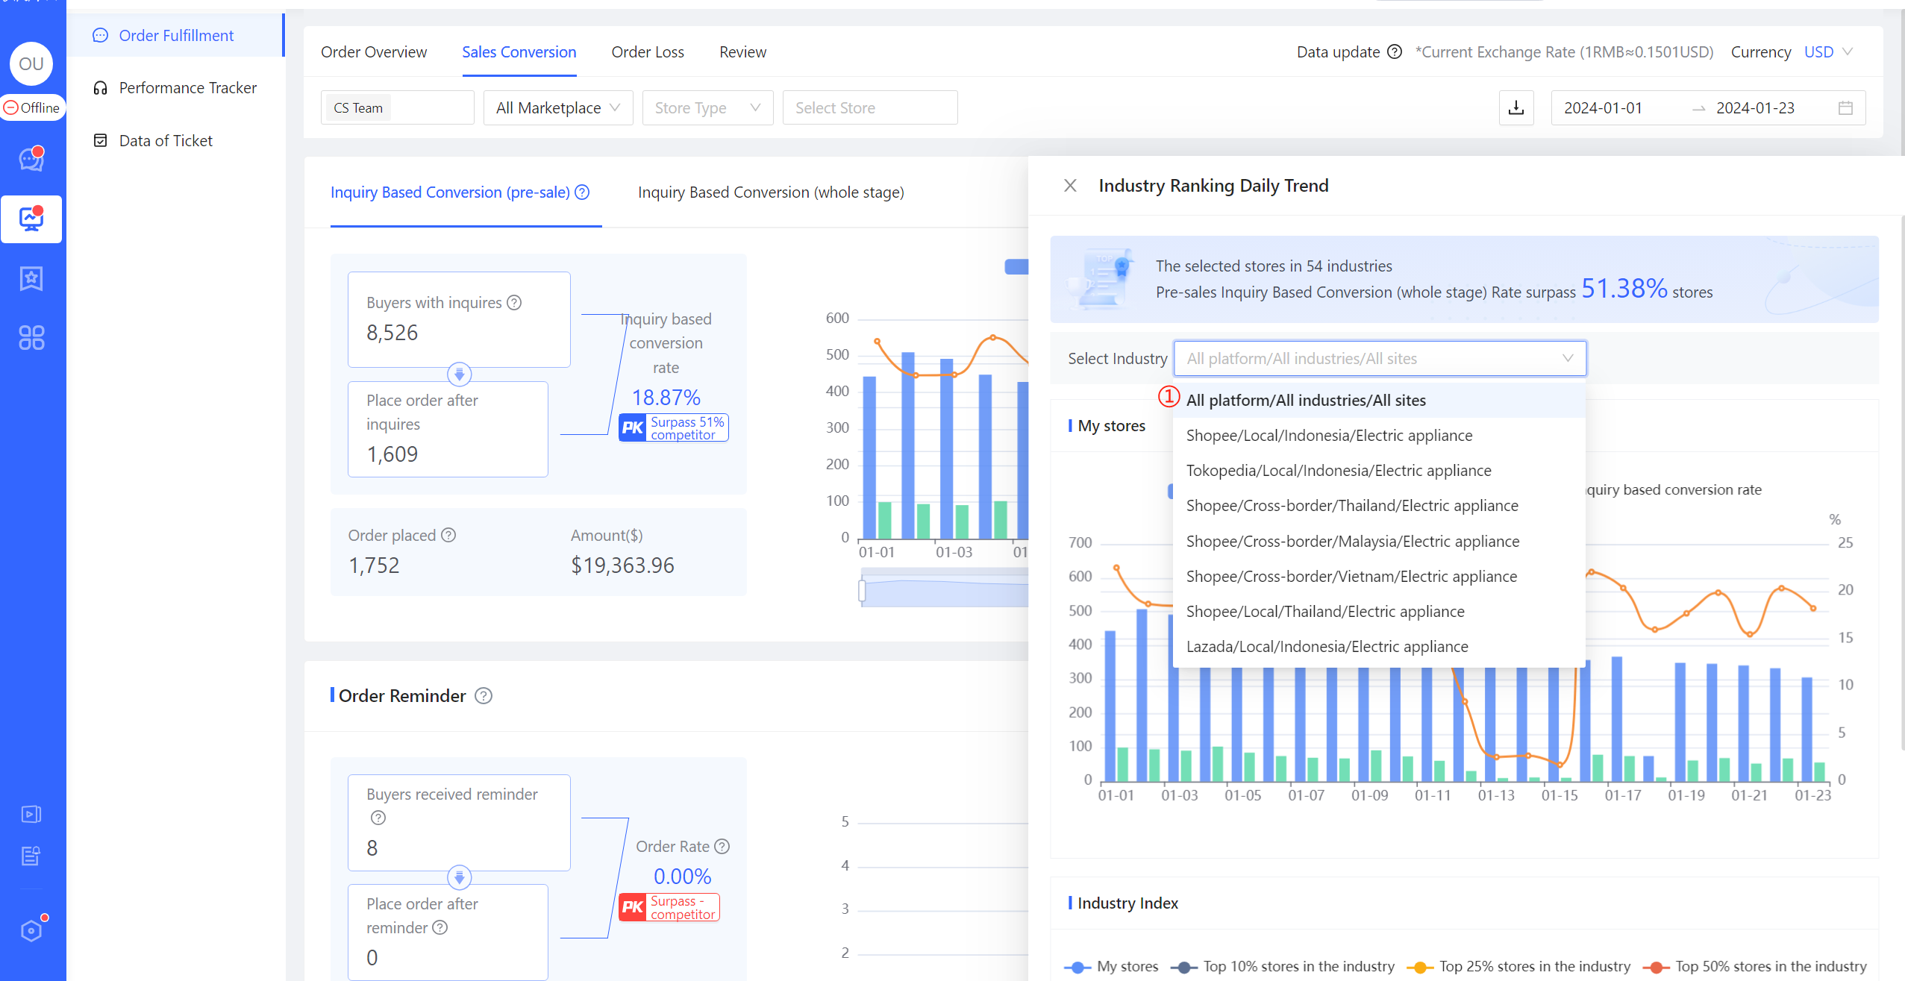
Task: Click the blue legend swatch above the bar chart
Action: pyautogui.click(x=1016, y=267)
